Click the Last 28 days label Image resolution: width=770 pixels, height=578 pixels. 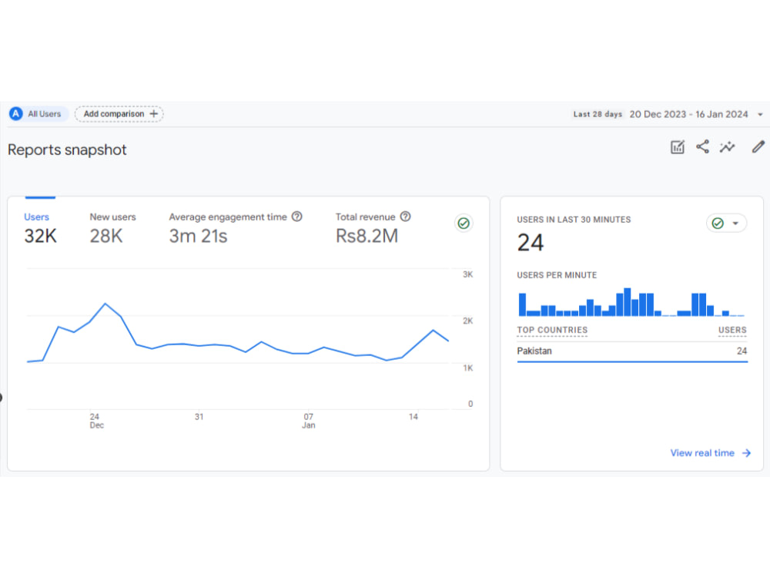(x=598, y=115)
